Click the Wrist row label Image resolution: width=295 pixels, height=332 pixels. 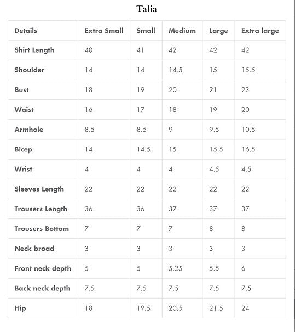point(24,169)
